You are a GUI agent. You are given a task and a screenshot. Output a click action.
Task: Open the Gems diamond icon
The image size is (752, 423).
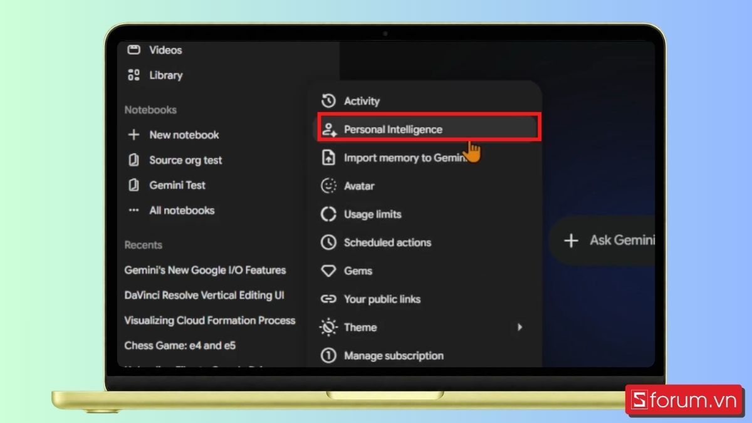point(328,271)
